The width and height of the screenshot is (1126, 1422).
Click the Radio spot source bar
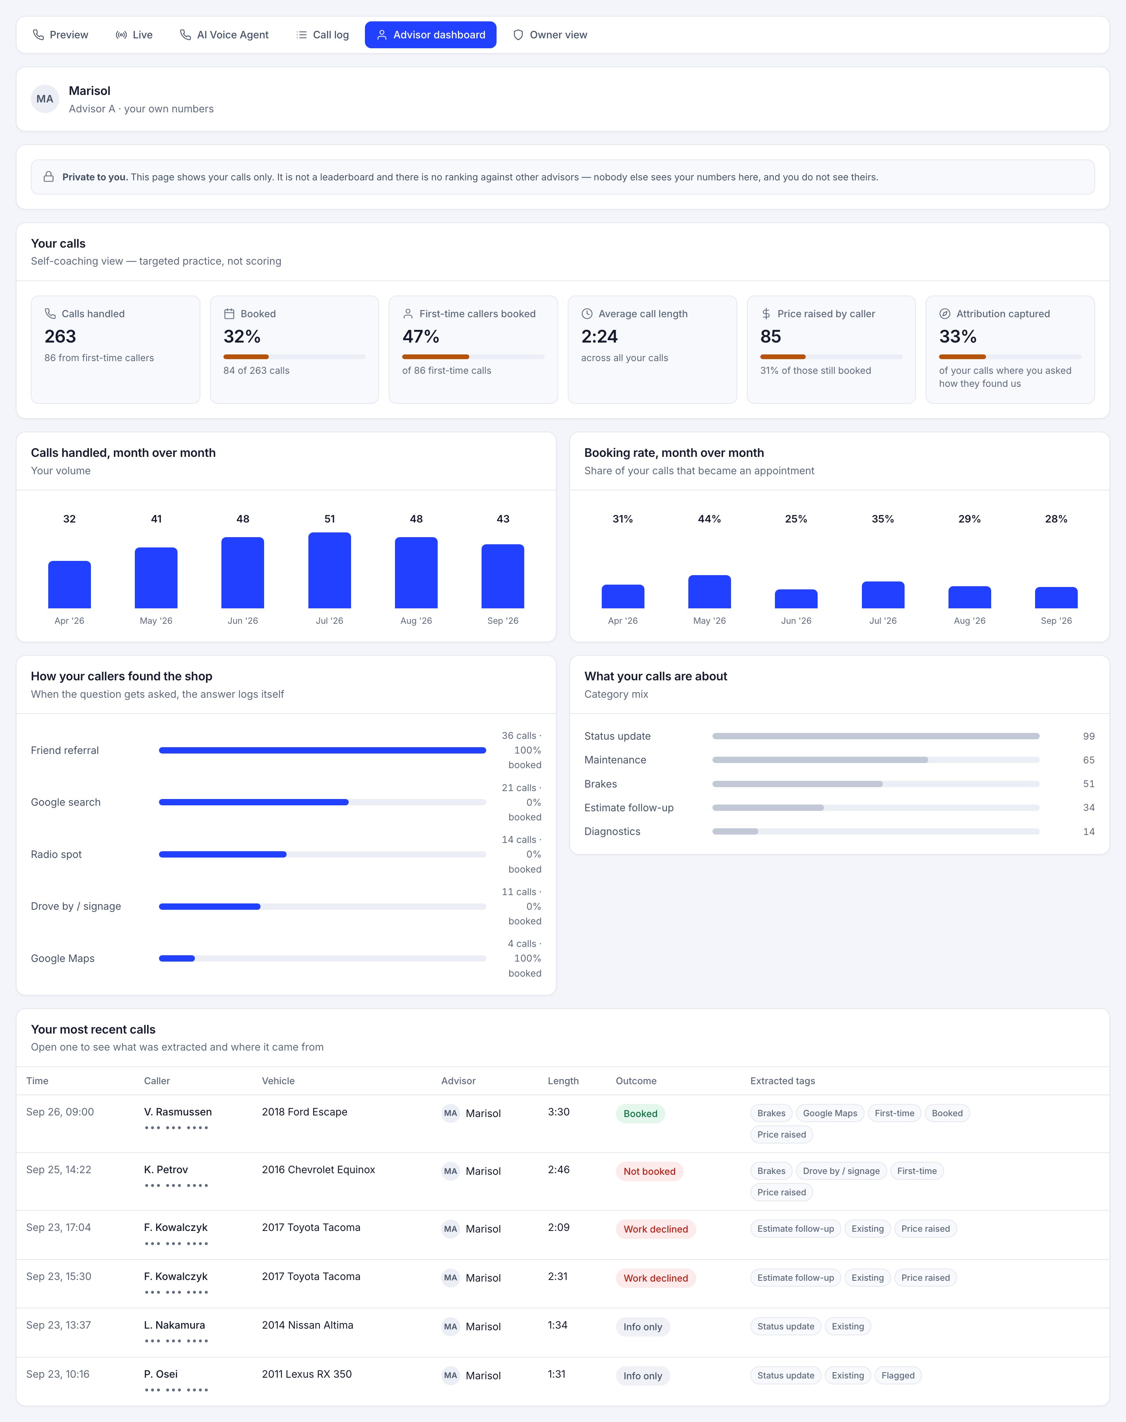coord(322,854)
